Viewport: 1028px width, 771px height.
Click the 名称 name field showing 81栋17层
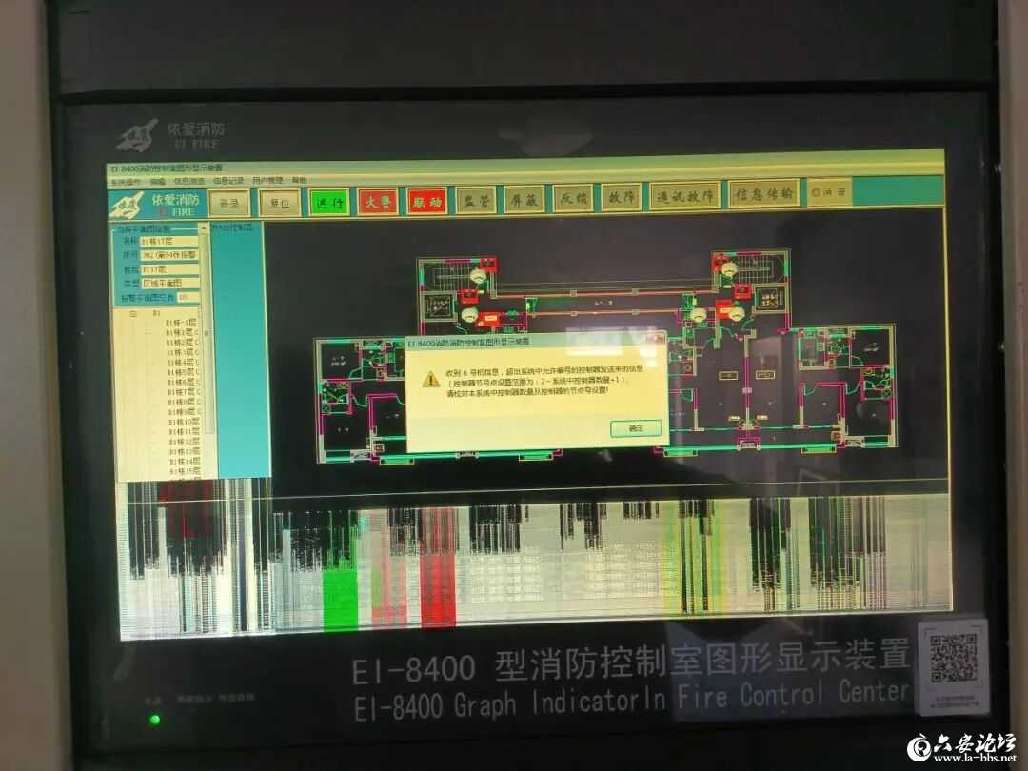168,242
